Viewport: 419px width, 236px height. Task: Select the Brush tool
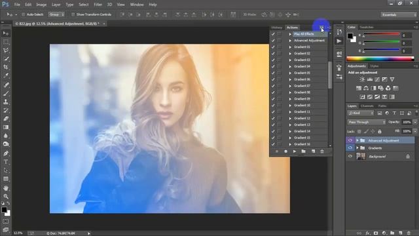coord(6,93)
